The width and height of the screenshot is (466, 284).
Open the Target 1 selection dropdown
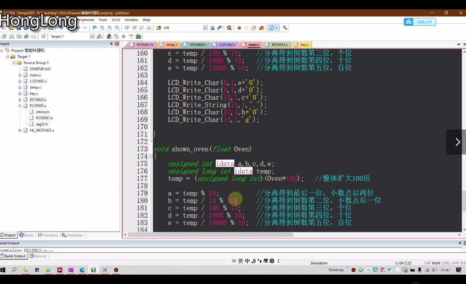coord(92,37)
